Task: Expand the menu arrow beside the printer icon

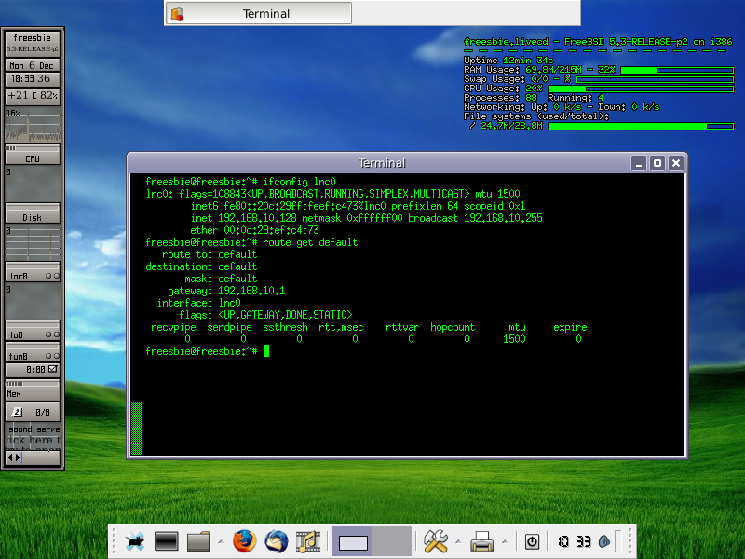Action: (505, 541)
